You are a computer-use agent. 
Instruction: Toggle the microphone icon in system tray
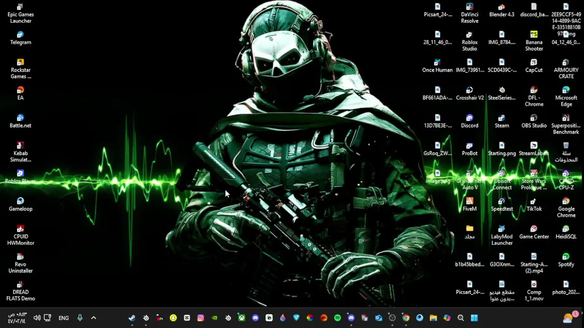80,318
